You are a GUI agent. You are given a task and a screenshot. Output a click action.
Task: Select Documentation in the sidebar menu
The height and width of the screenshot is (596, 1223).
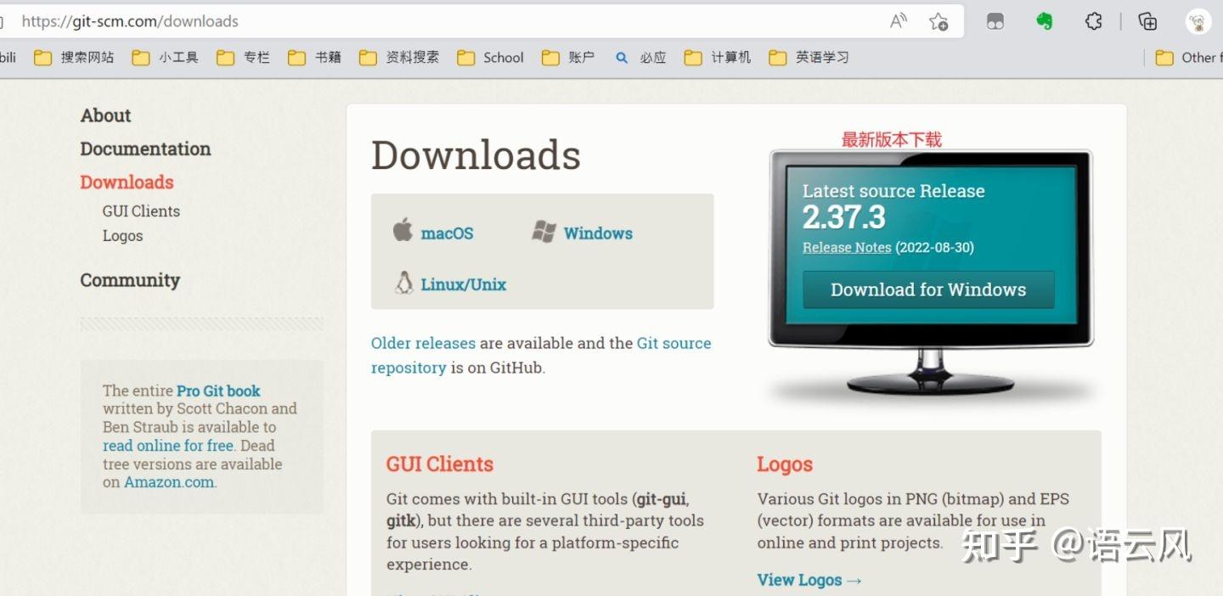pyautogui.click(x=145, y=149)
